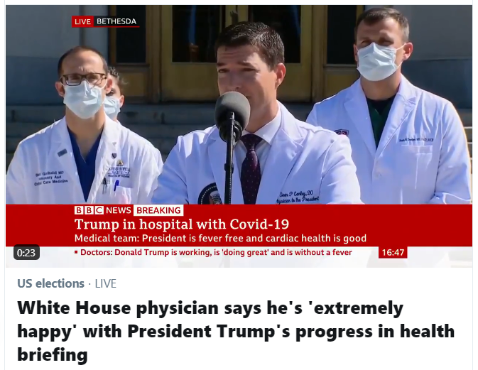Viewport: 478px width, 370px height.
Task: Click the 16:47 clock on the ticker
Action: tap(393, 252)
